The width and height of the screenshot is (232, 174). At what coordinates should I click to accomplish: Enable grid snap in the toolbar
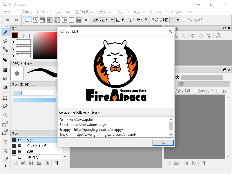tap(42, 20)
